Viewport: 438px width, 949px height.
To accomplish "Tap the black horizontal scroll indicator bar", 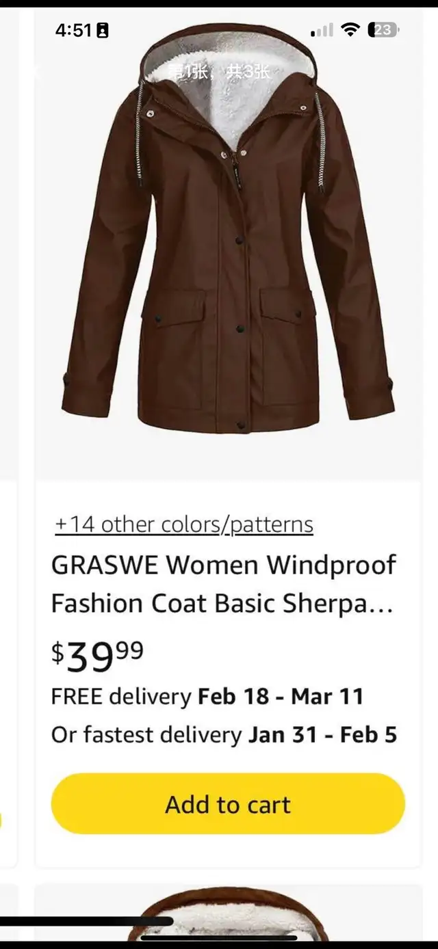I will (86, 921).
